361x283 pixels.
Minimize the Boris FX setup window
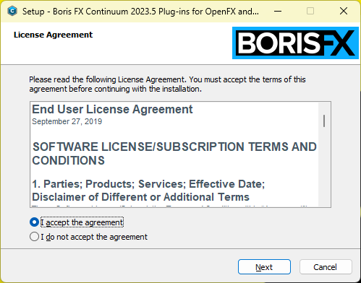pos(278,11)
